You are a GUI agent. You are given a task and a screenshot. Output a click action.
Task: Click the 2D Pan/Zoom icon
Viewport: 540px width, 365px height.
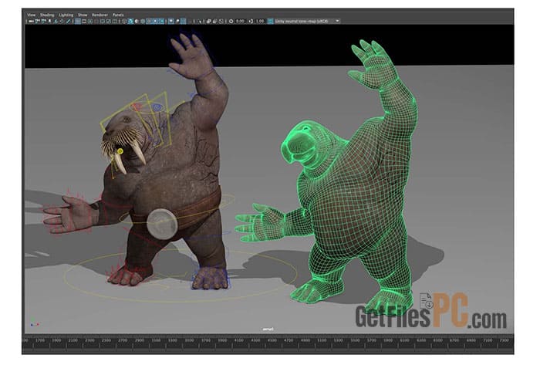coord(61,22)
